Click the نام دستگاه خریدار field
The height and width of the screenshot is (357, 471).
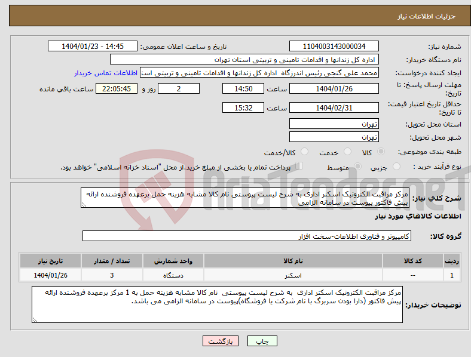pyautogui.click(x=244, y=59)
